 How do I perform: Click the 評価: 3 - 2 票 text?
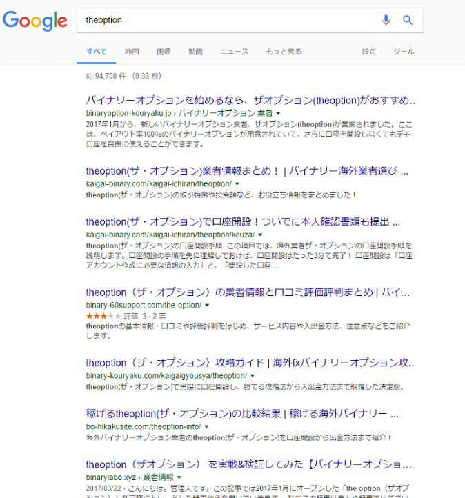(x=145, y=316)
